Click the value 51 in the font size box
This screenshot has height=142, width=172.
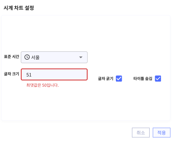click(x=29, y=75)
